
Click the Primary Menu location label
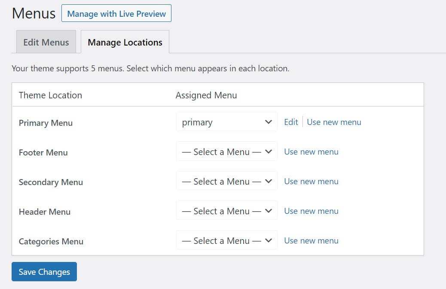tap(46, 123)
